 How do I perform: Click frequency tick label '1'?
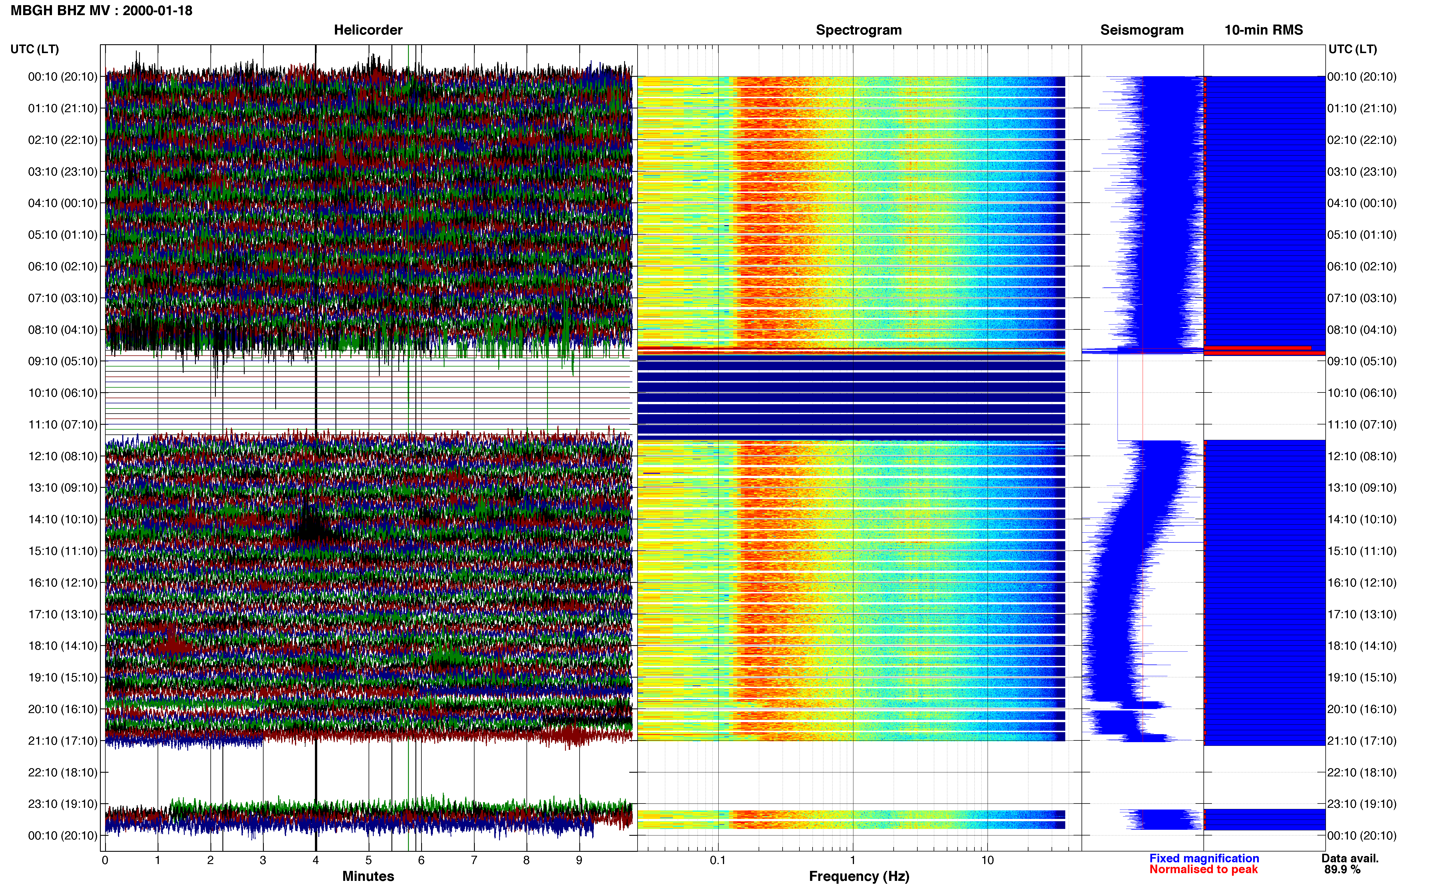853,860
